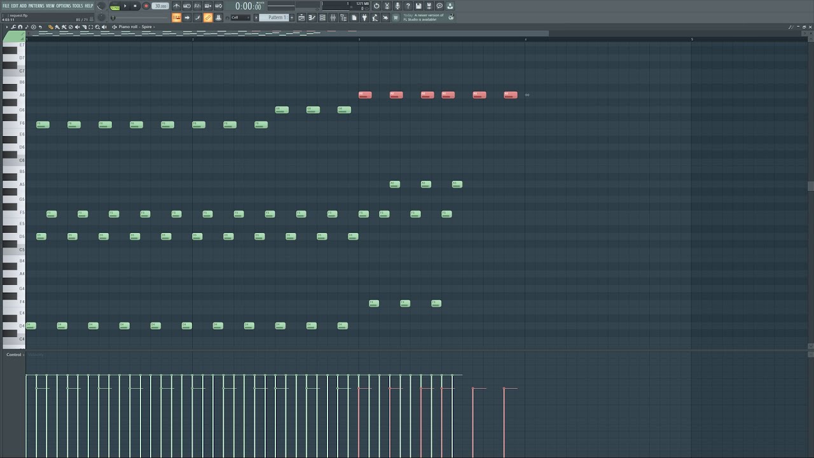Open the PATTERNS menu
Viewport: 814px width, 458px height.
click(36, 6)
